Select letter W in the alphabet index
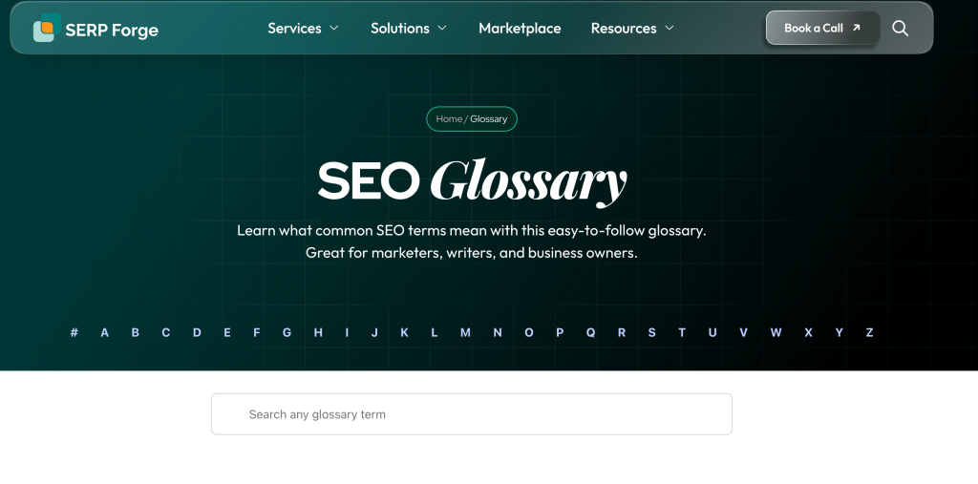 coord(776,332)
